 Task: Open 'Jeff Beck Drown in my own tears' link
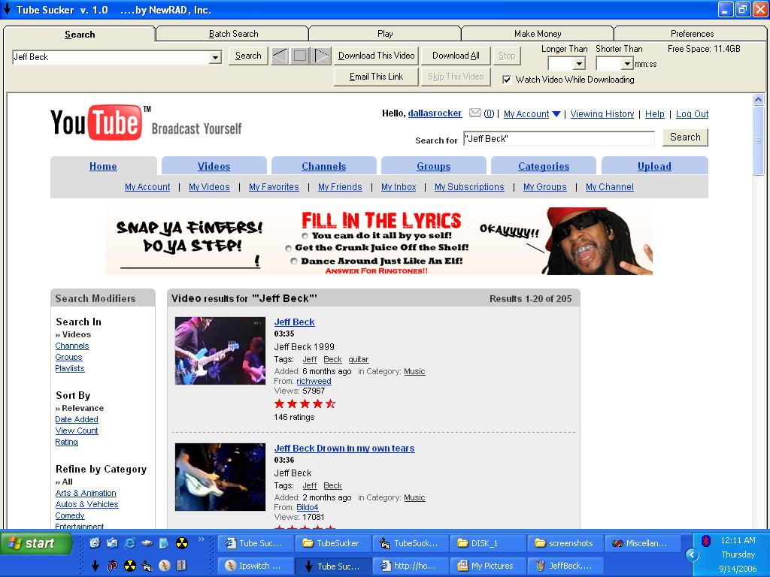(x=344, y=449)
